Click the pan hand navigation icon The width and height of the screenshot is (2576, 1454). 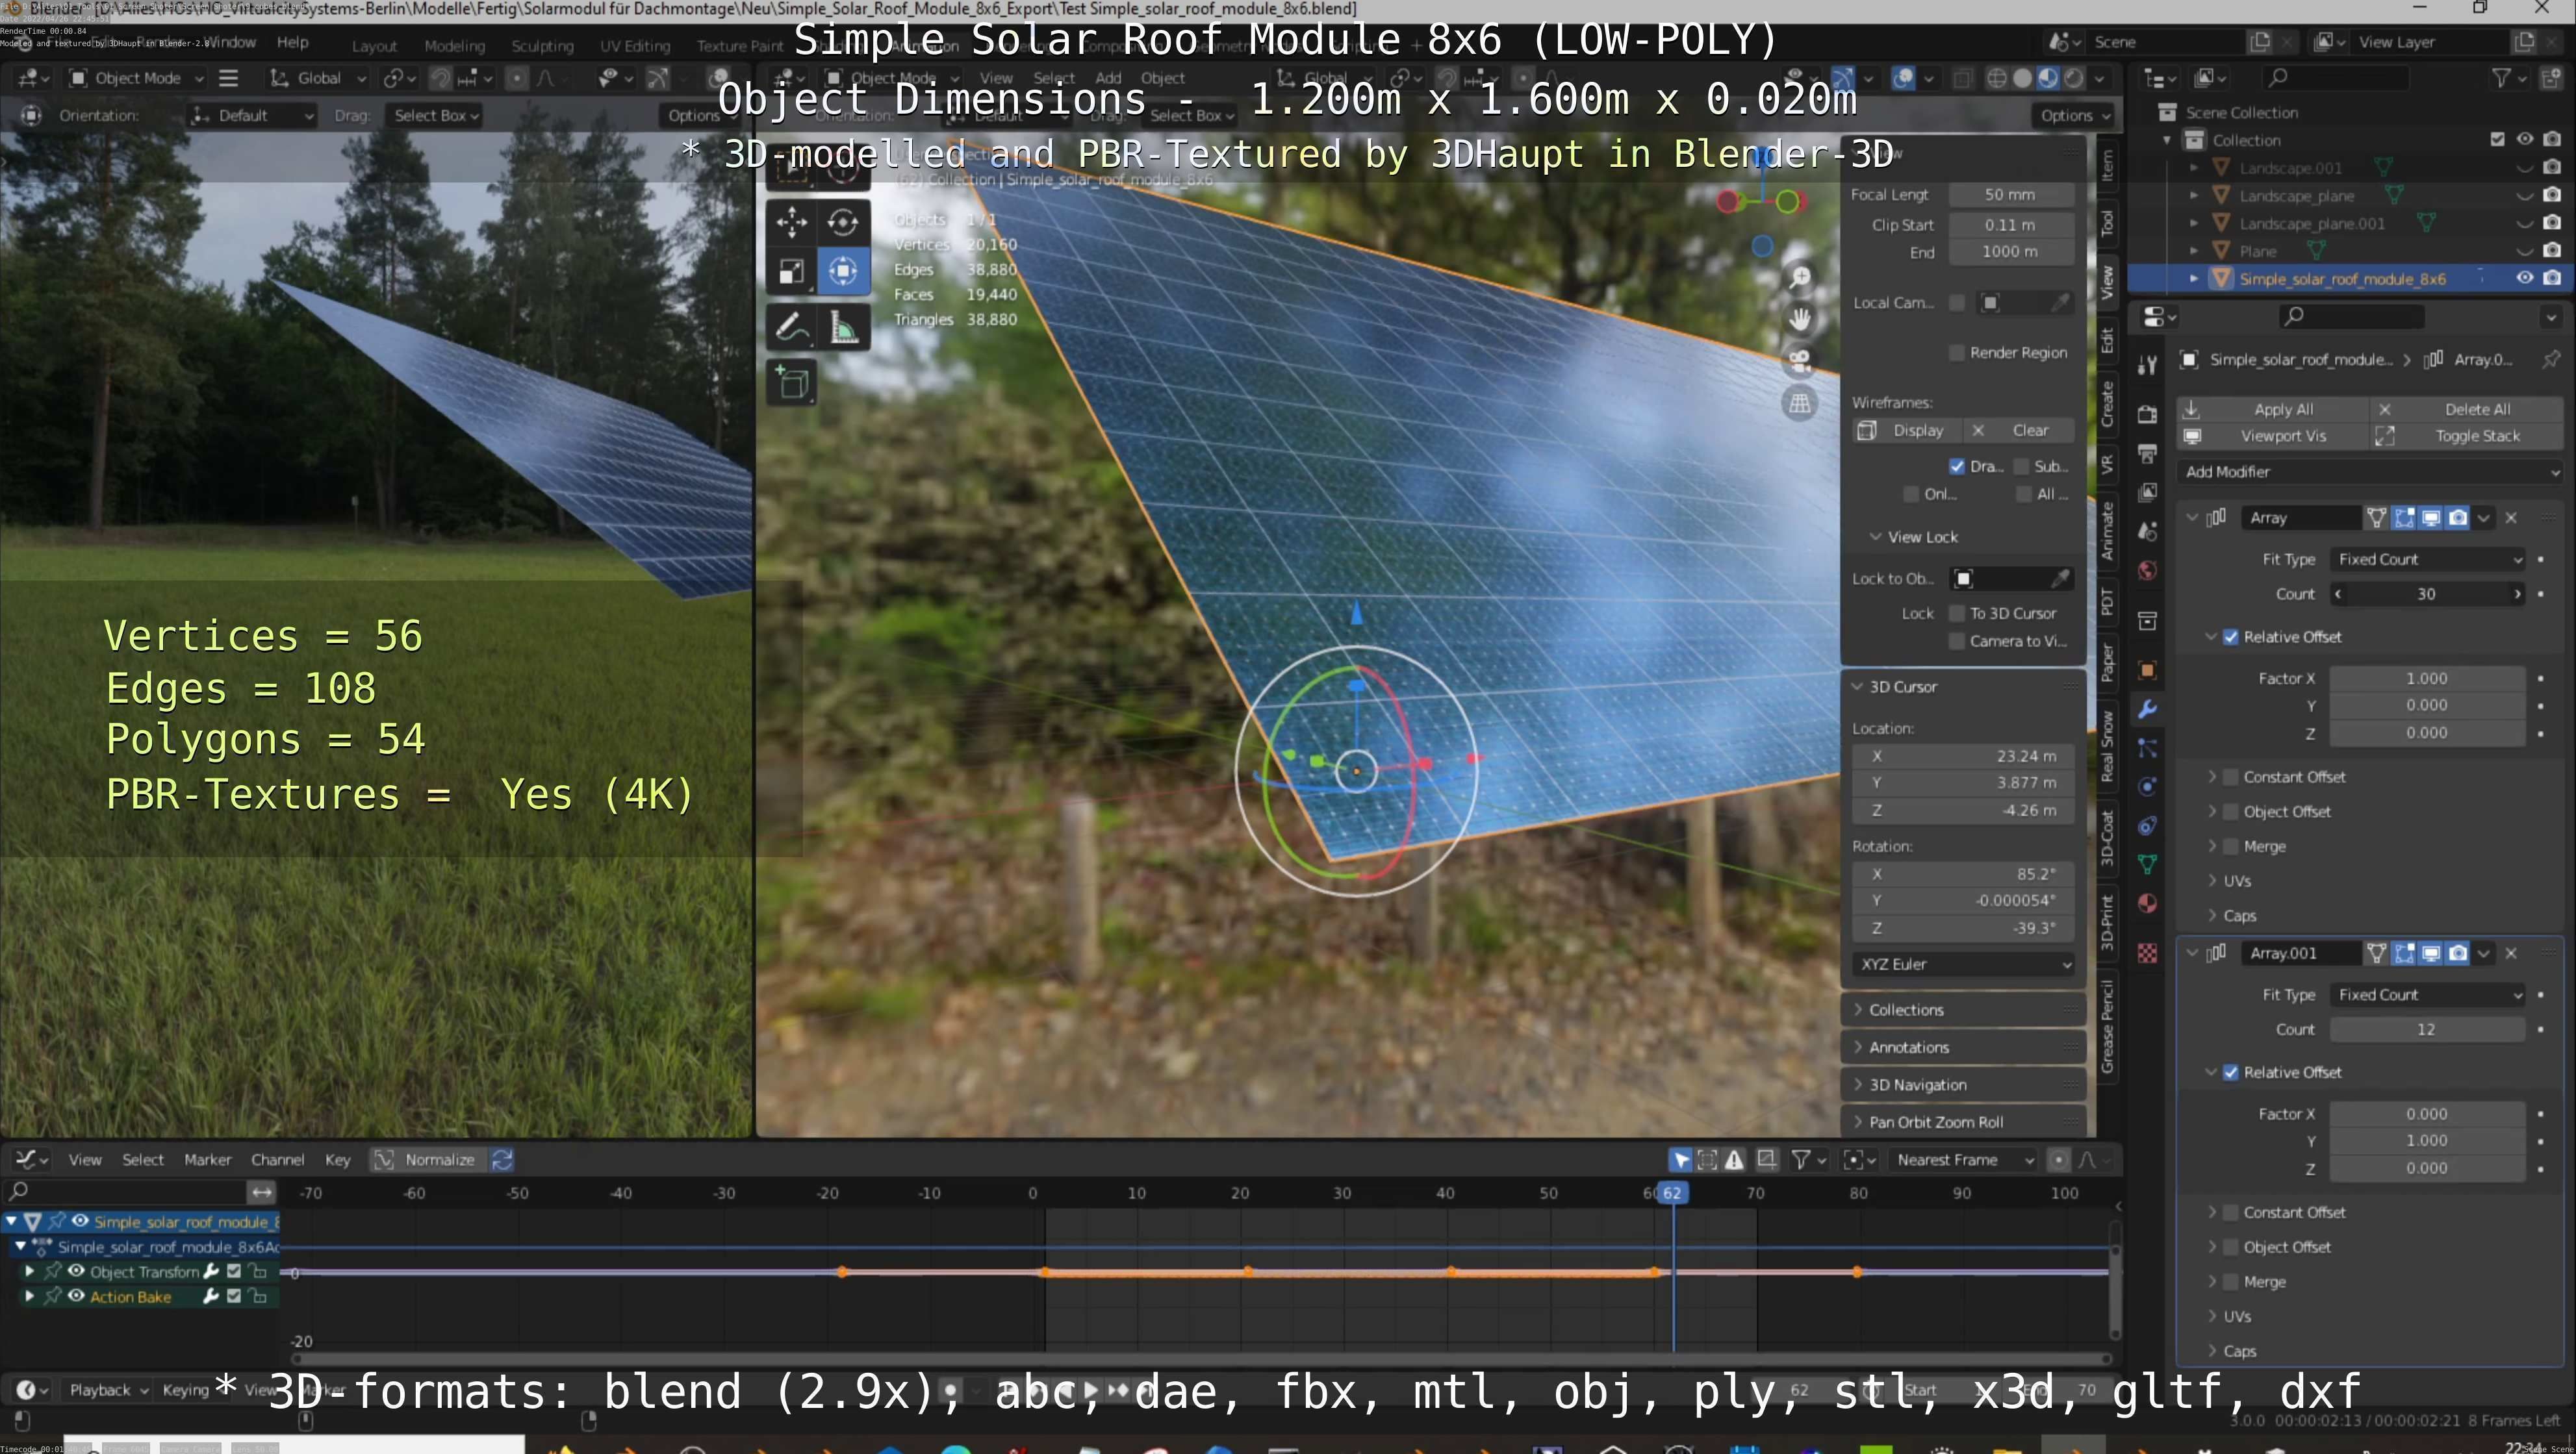[x=1799, y=319]
